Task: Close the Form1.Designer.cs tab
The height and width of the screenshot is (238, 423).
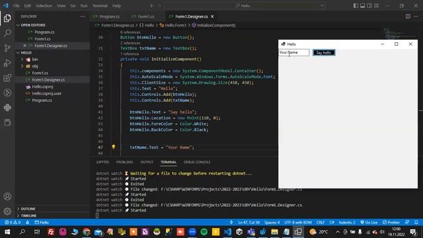Action: point(212,17)
